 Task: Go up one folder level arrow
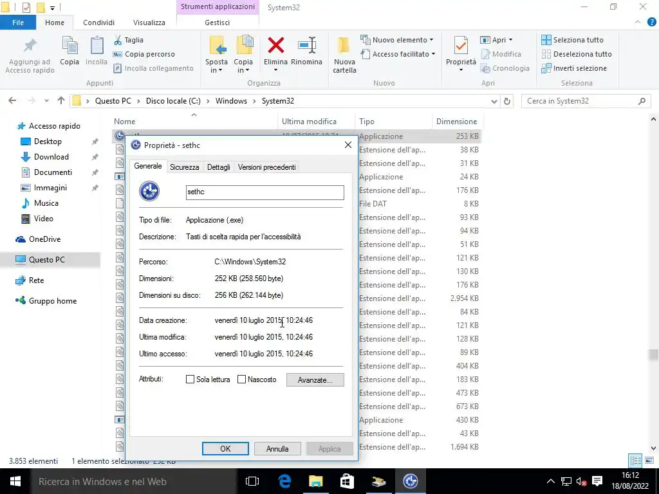[x=61, y=101]
